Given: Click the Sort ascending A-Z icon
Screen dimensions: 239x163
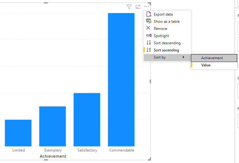Looking at the screenshot, I should pyautogui.click(x=149, y=50).
